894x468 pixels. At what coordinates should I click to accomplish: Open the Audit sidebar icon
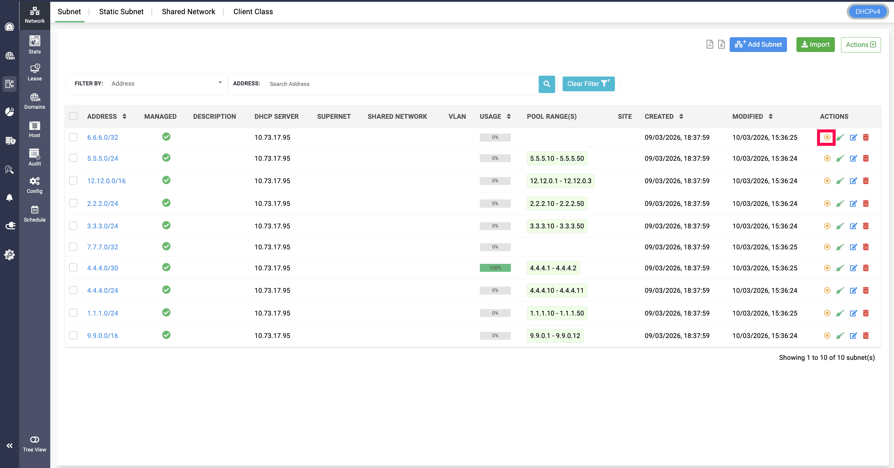click(x=34, y=157)
